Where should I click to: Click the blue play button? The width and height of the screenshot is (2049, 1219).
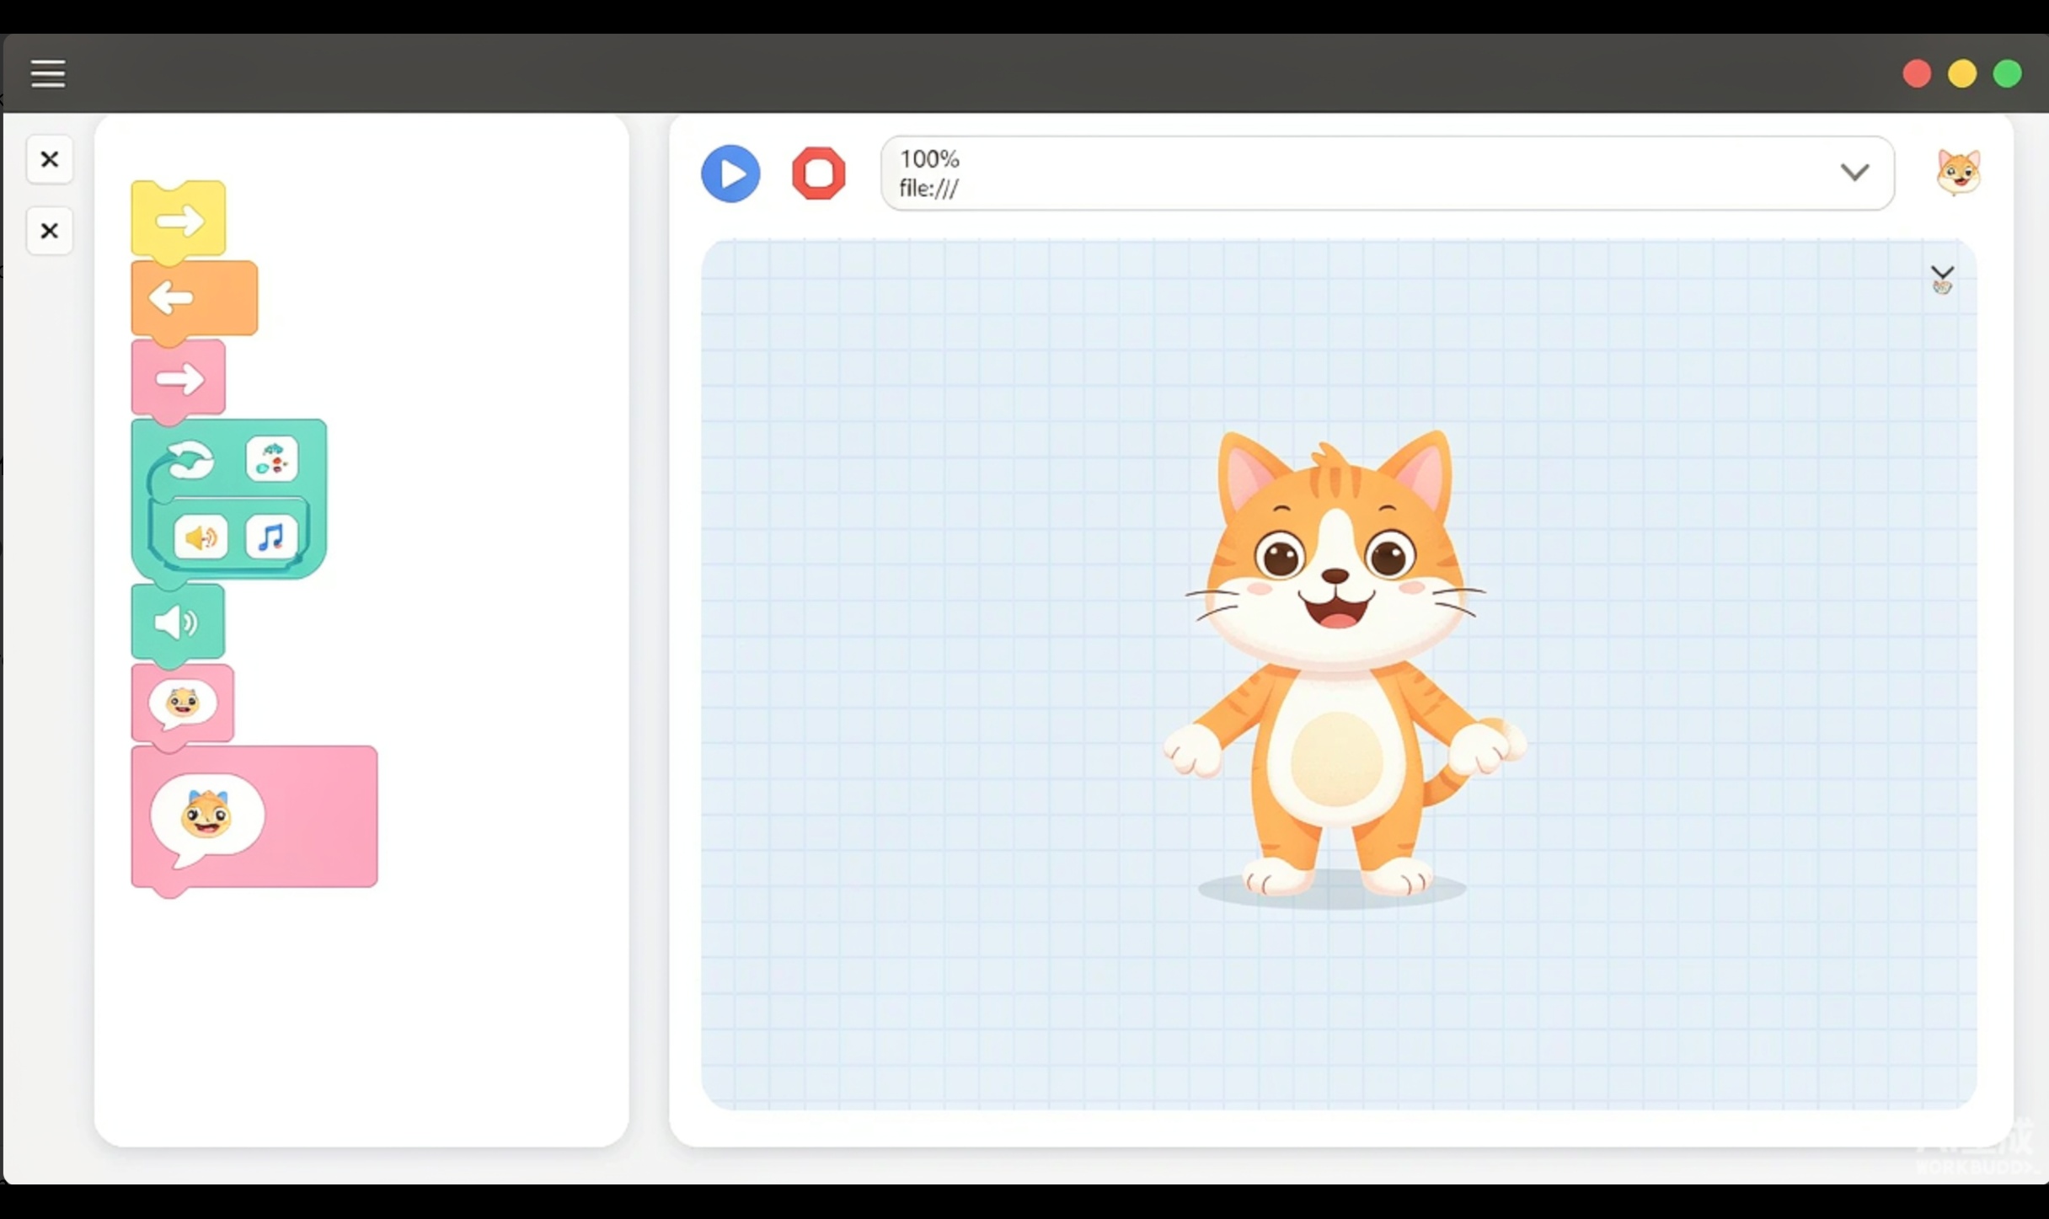730,174
